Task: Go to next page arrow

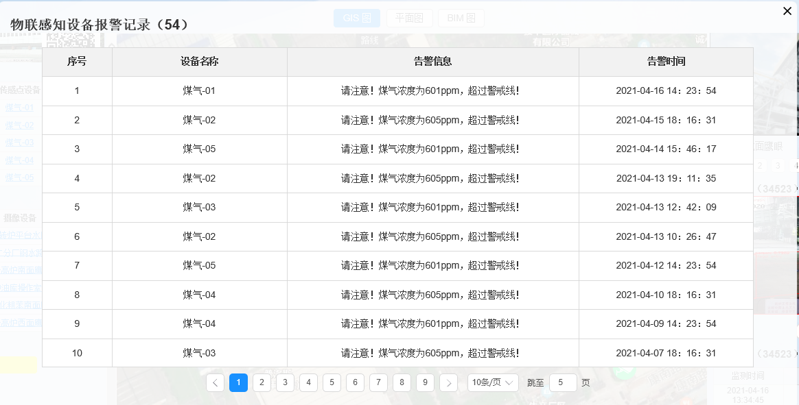Action: pyautogui.click(x=448, y=382)
